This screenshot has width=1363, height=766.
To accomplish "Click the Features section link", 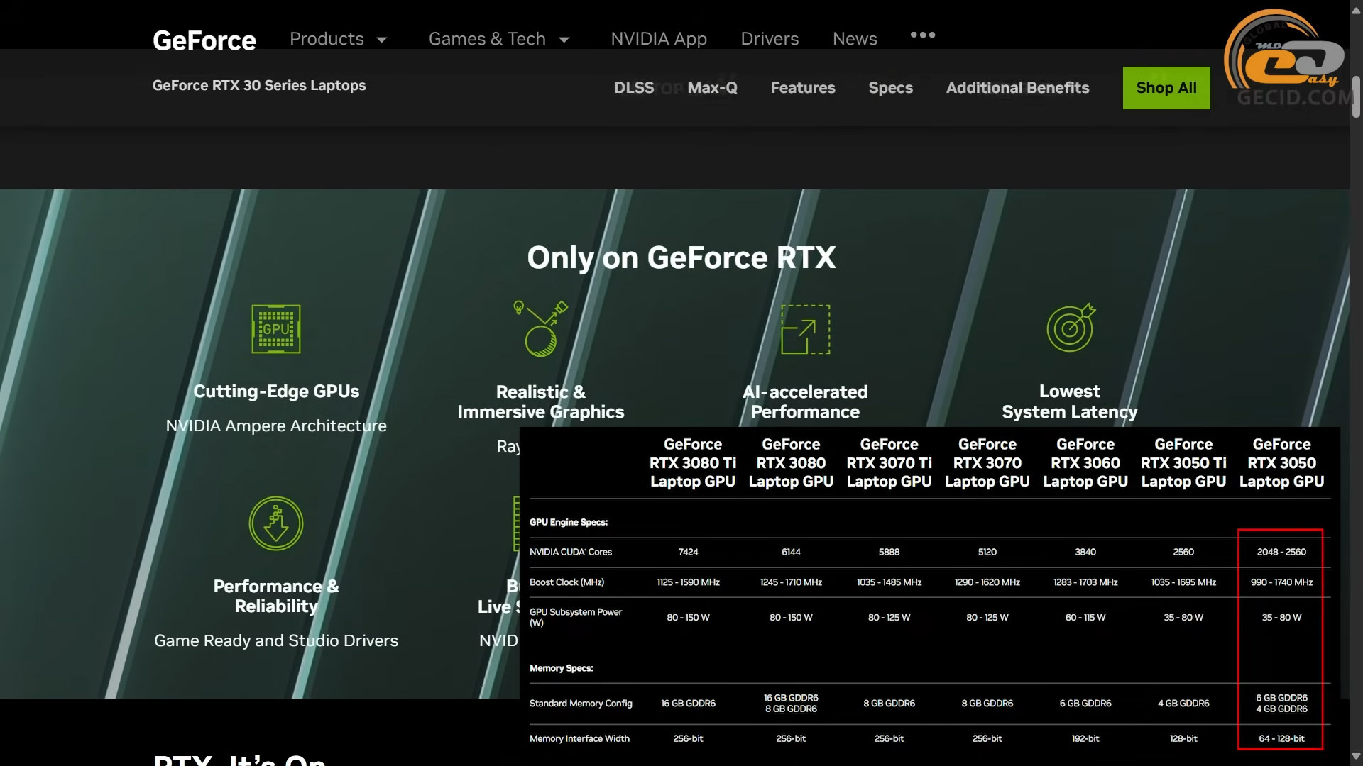I will coord(803,88).
